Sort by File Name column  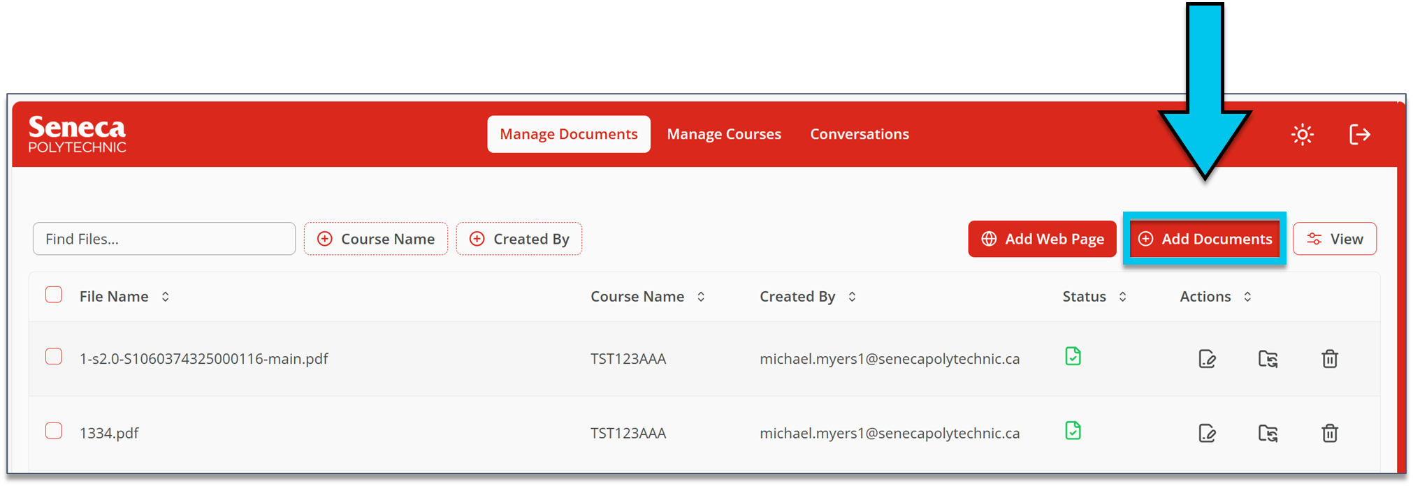point(124,297)
